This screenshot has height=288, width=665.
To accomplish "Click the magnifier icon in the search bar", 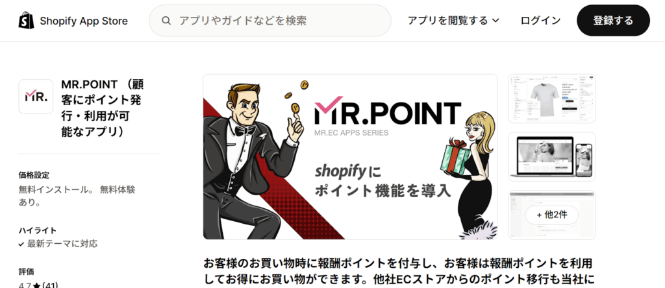I will click(x=167, y=21).
